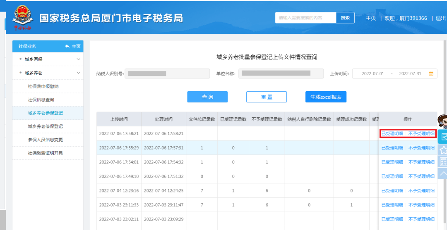Click the back arrow 主页 in sidebar header
This screenshot has width=447, height=230.
pos(73,46)
